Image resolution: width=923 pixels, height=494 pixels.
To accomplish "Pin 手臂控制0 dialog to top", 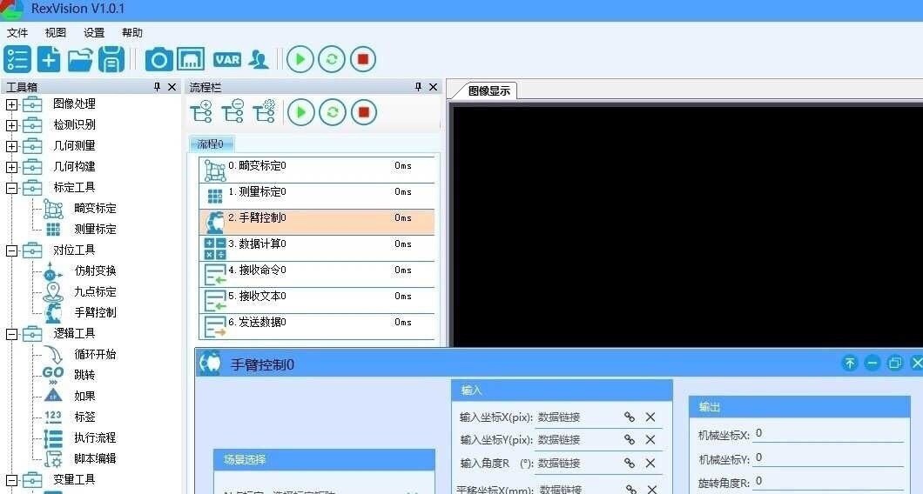I will click(x=849, y=364).
